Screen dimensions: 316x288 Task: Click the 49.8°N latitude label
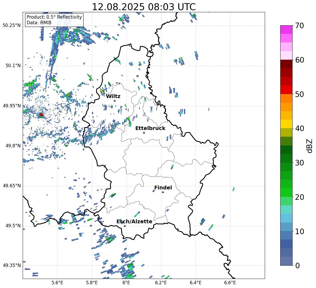13,146
